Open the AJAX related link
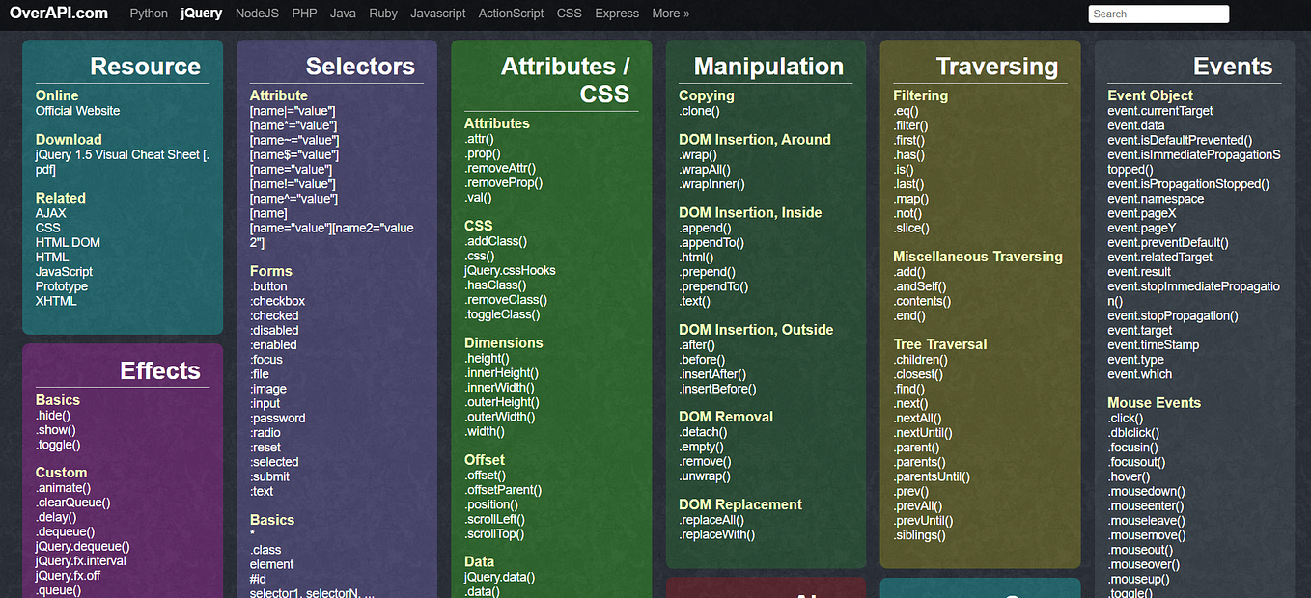Screen dimensions: 1311x598 [50, 212]
